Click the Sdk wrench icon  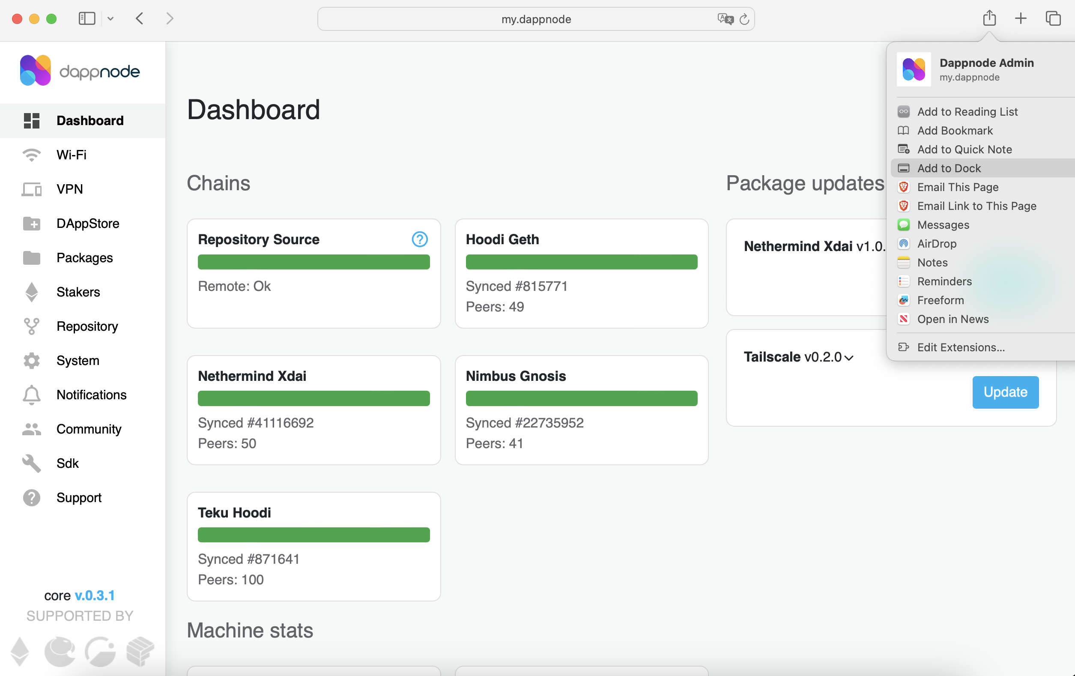[31, 464]
